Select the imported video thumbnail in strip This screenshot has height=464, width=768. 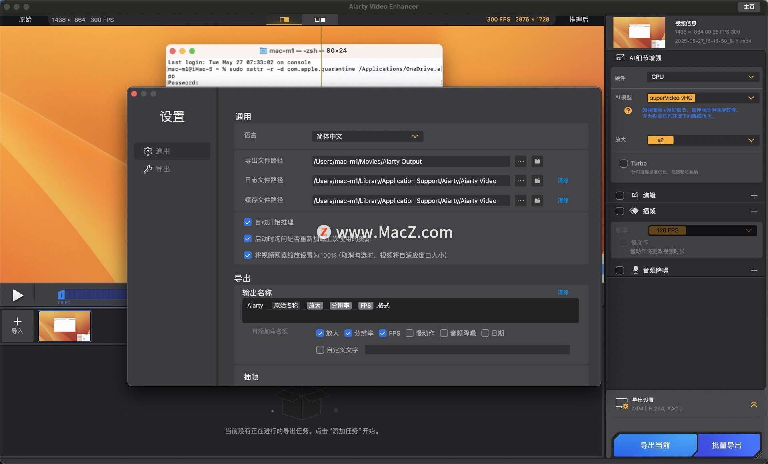point(64,326)
